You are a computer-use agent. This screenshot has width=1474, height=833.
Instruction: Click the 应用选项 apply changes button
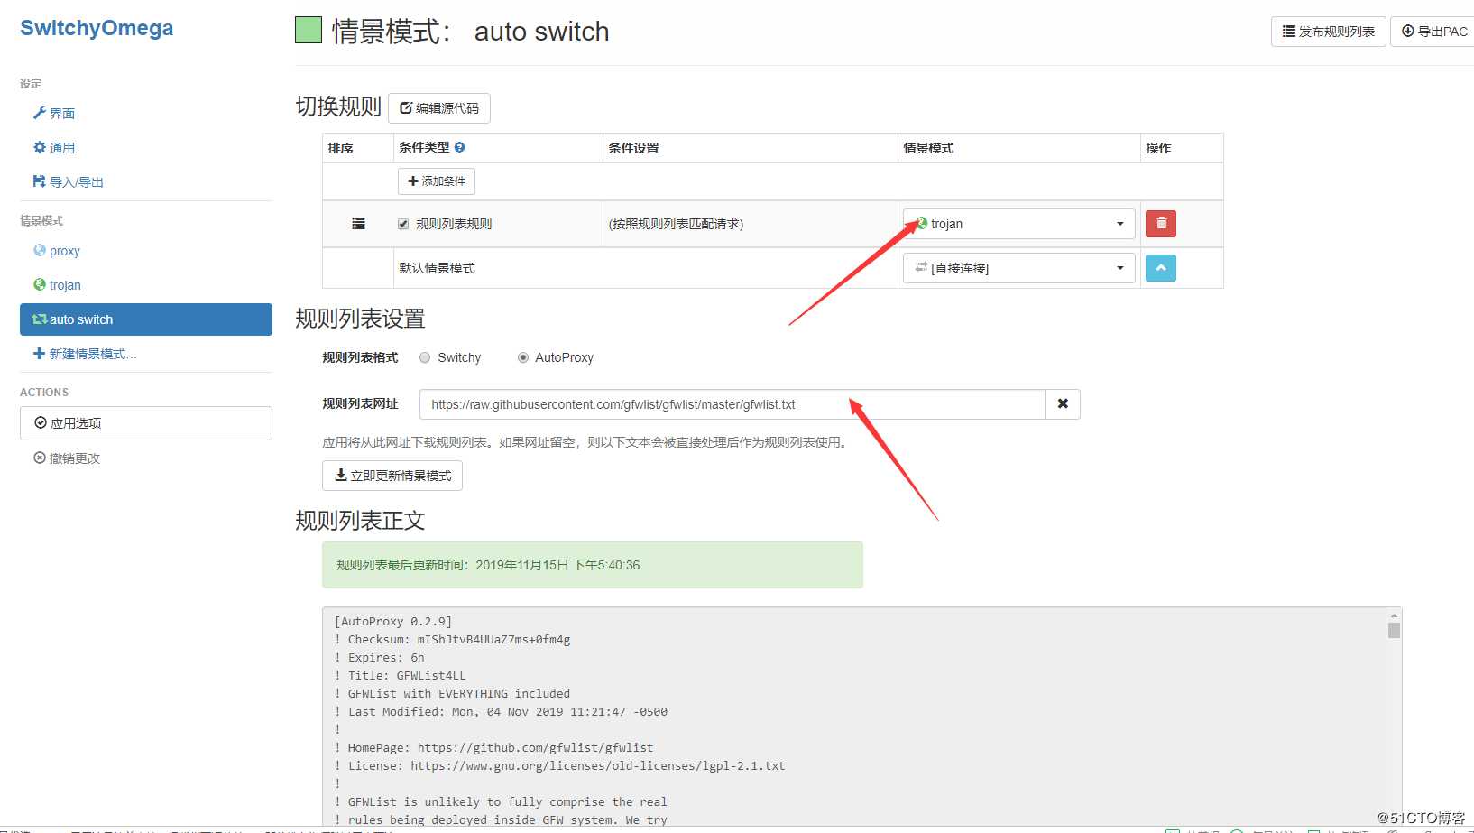tap(146, 423)
